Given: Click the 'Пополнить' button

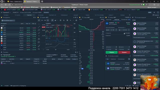Looking at the screenshot, I should [46, 12].
